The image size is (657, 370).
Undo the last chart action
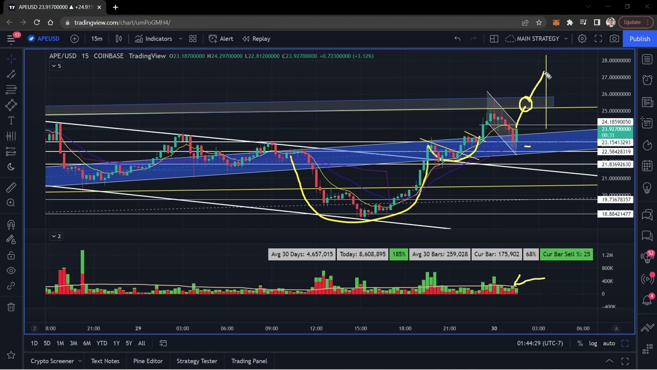click(457, 39)
